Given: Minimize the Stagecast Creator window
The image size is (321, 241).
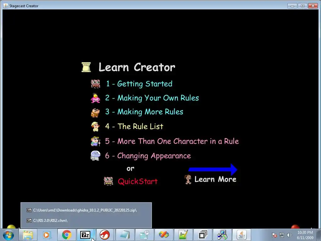Looking at the screenshot, I should [292, 6].
